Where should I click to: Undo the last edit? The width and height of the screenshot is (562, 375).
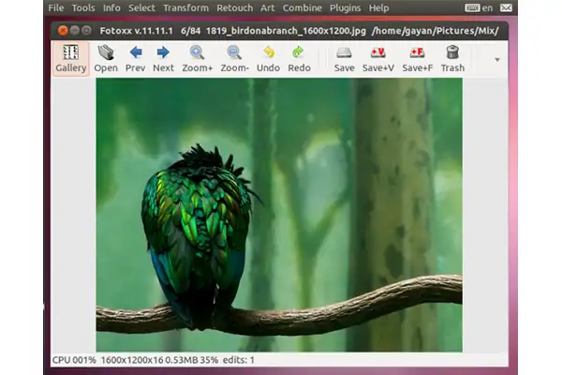pyautogui.click(x=268, y=58)
